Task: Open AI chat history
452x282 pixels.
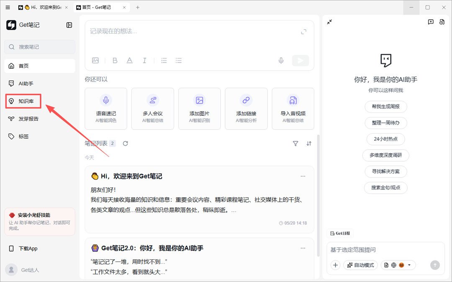Action: tap(442, 22)
